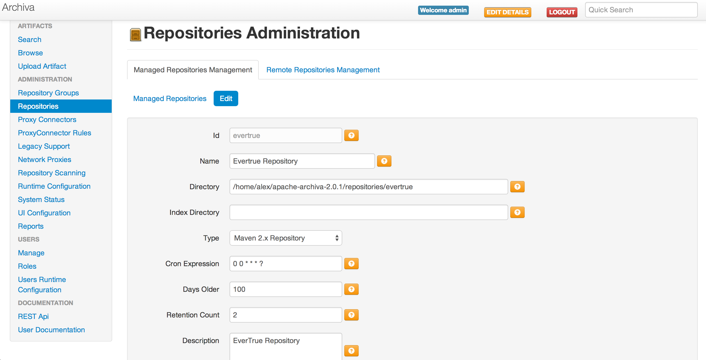
Task: Switch to Remote Repositories Management tab
Action: (323, 70)
